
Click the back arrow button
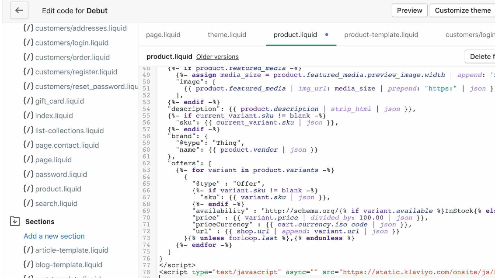pos(19,10)
